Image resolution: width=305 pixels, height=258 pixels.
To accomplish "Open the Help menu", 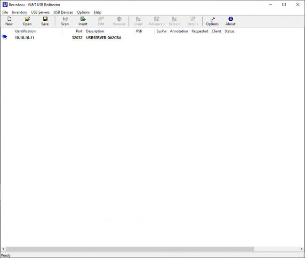I will click(97, 12).
